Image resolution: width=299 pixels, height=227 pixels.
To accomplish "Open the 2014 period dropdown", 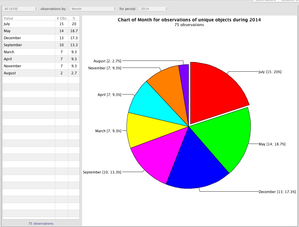I will pos(154,9).
